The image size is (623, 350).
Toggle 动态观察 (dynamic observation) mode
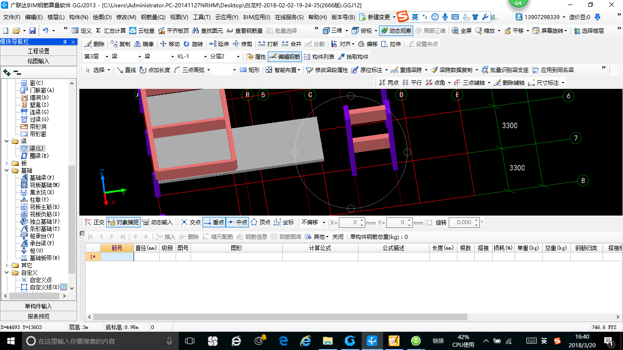[x=396, y=31]
